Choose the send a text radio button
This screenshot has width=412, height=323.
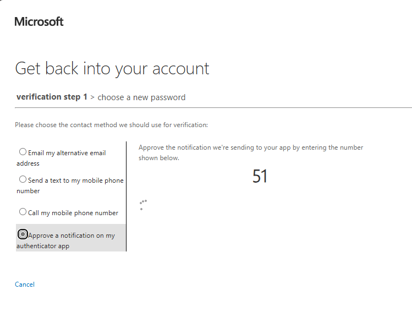pos(23,179)
